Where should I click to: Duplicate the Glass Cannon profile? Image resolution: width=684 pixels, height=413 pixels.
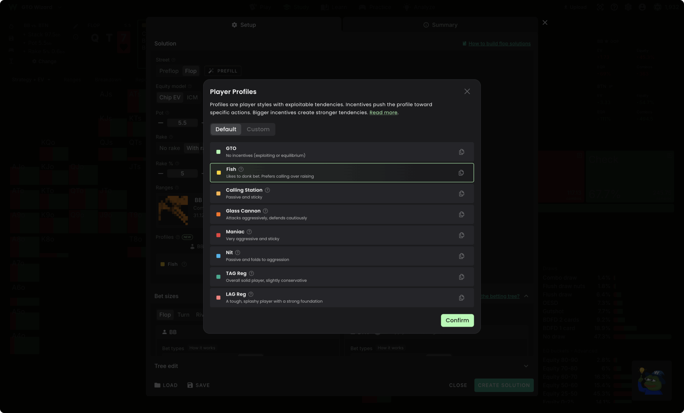click(x=461, y=214)
